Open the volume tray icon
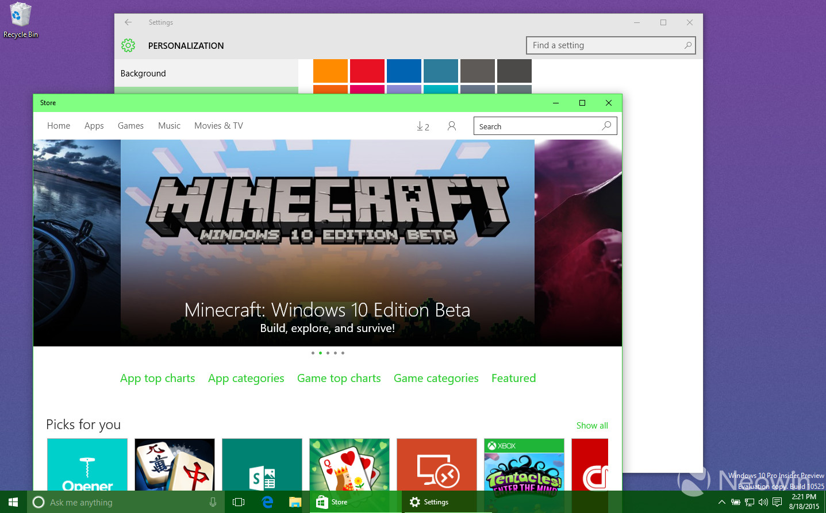826x513 pixels. (x=763, y=502)
